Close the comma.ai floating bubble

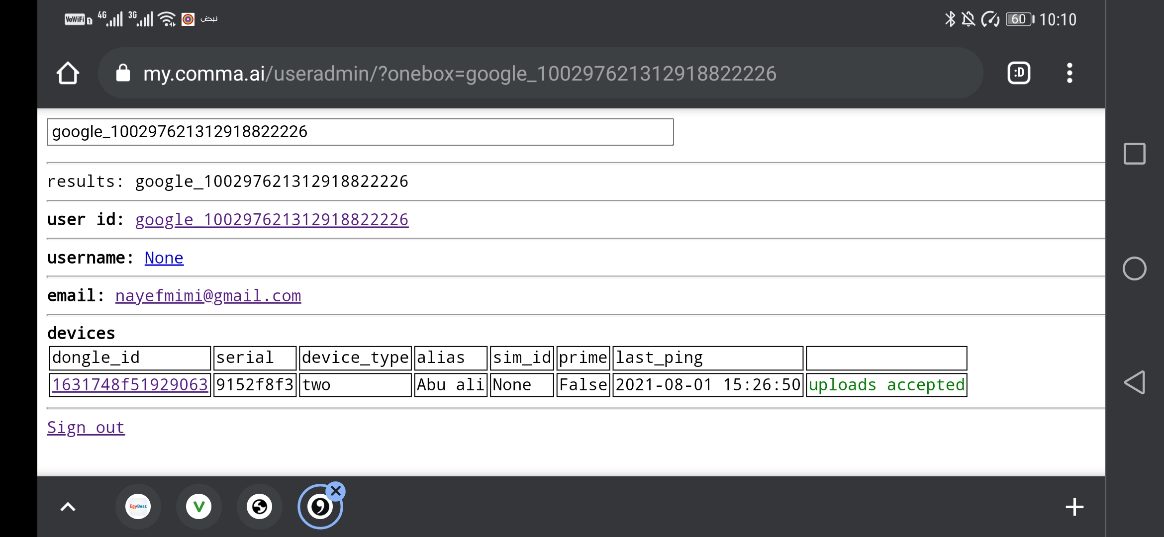coord(337,490)
